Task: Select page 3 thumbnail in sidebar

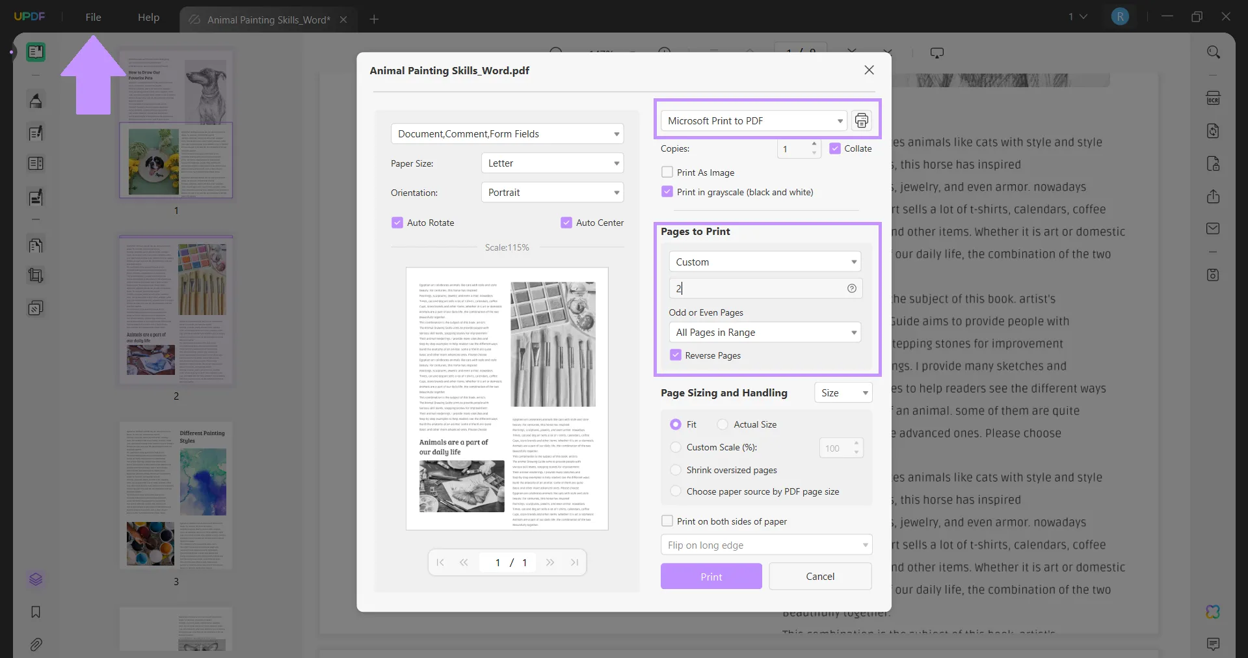Action: [x=176, y=497]
